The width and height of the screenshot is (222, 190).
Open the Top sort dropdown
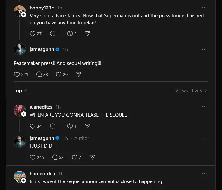20,91
